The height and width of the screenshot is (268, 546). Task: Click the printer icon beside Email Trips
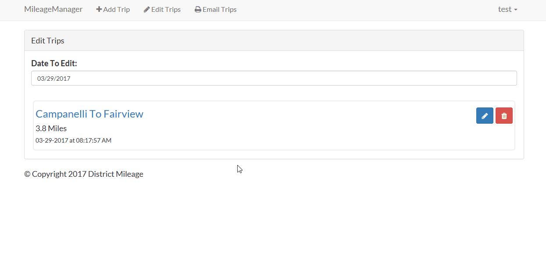[198, 9]
